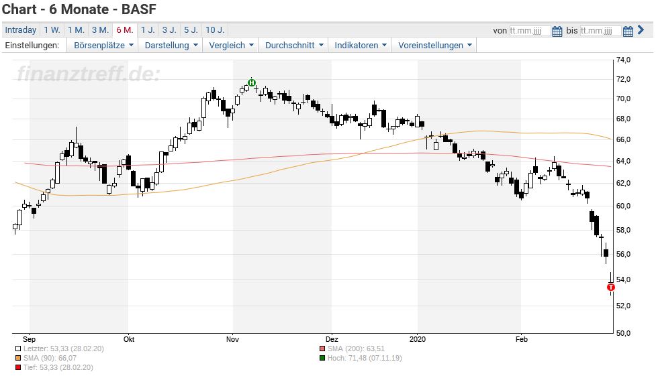Click the red Tief legend swatch
Image resolution: width=656 pixels, height=376 pixels.
point(18,368)
